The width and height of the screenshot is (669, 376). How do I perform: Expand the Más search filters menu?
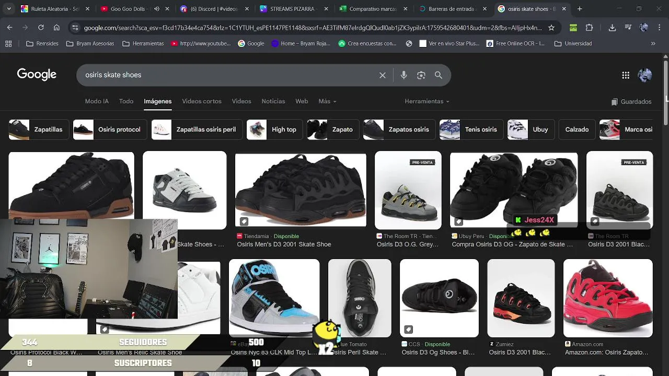click(x=327, y=101)
